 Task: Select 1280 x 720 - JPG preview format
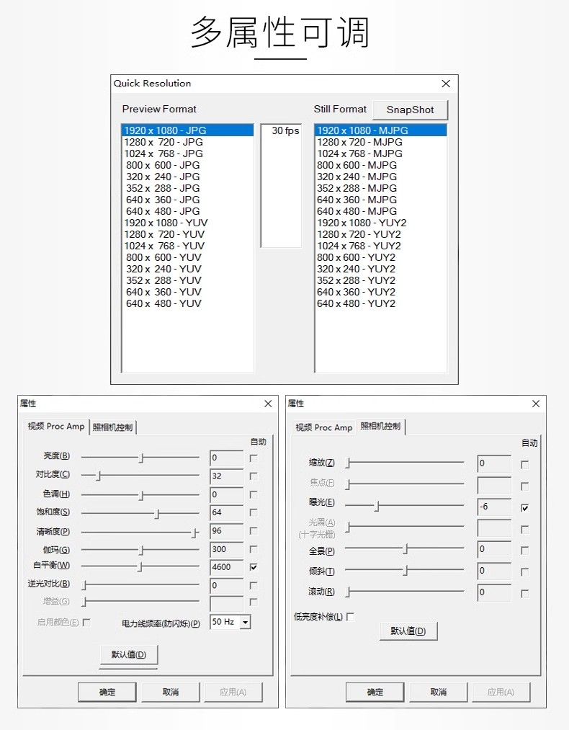coord(163,142)
